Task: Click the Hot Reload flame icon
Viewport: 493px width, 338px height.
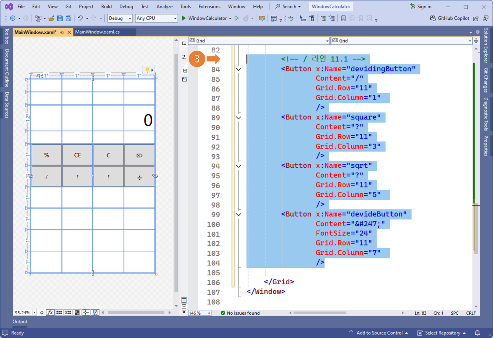Action: click(x=246, y=18)
